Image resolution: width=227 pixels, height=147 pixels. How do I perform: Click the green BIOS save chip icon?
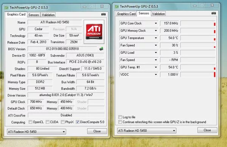coord(101,49)
